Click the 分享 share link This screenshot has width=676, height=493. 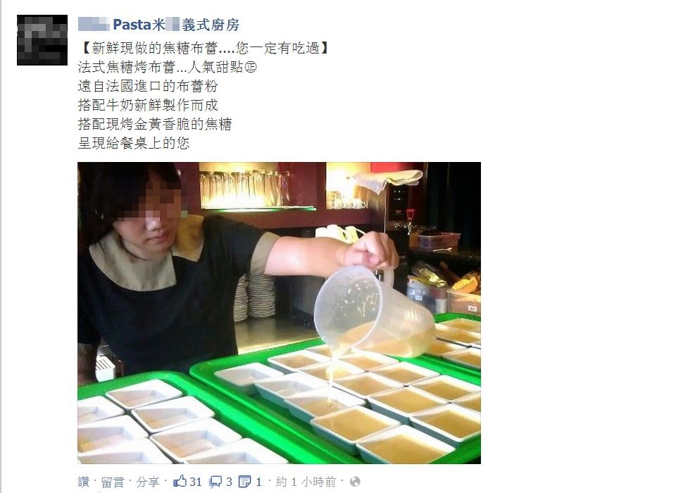tap(148, 482)
